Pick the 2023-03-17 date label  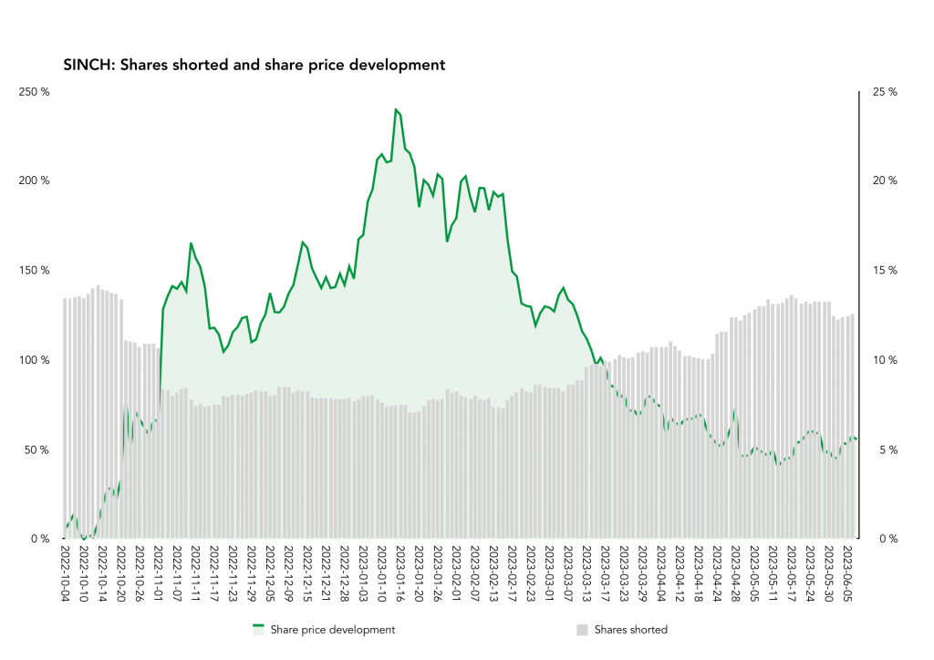pyautogui.click(x=606, y=573)
